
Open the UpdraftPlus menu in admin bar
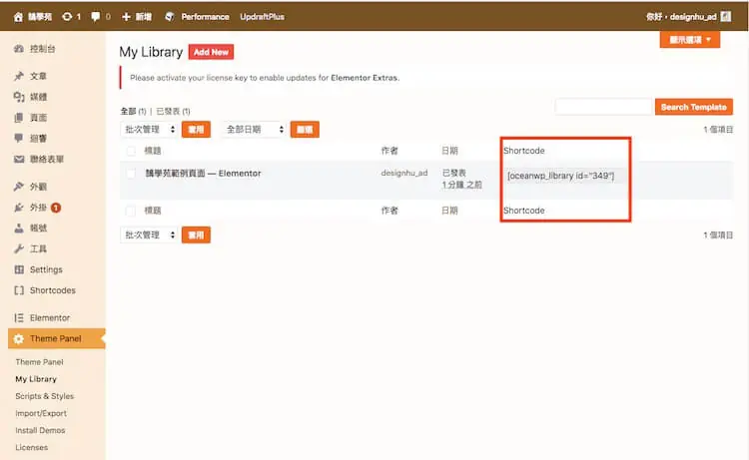coord(262,17)
